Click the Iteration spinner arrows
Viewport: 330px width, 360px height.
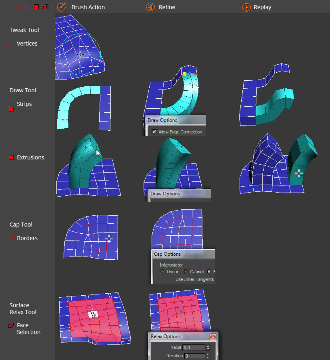pos(208,356)
